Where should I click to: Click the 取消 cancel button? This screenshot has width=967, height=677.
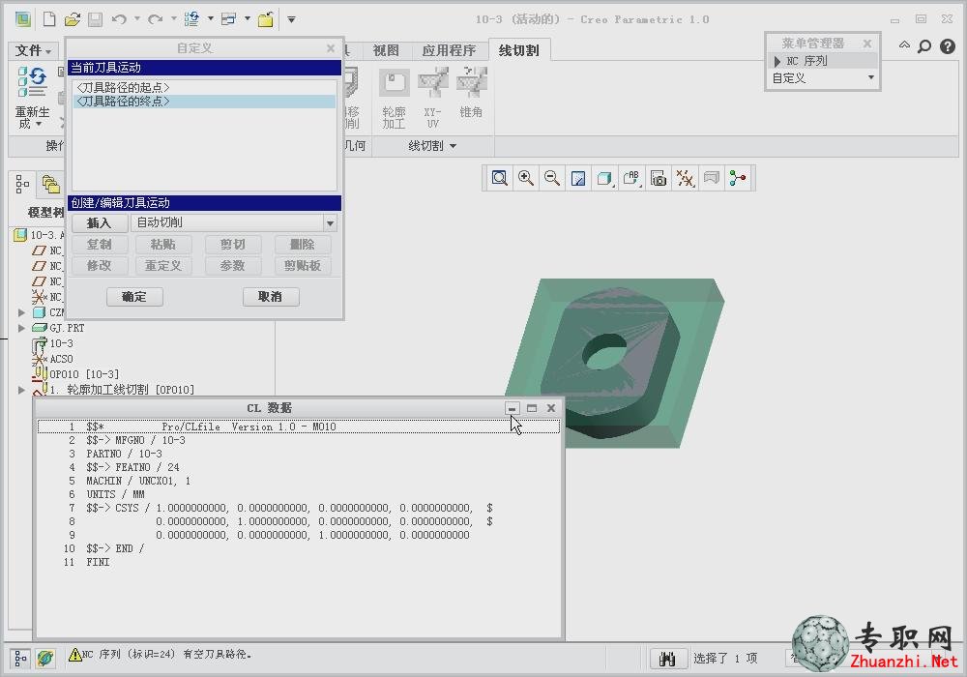(x=271, y=297)
